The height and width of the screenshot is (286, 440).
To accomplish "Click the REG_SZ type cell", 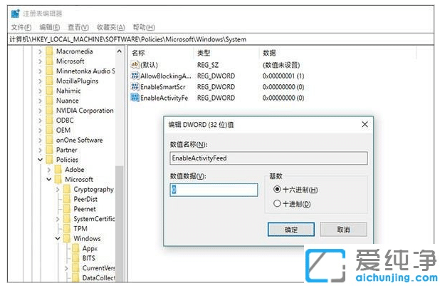I will tap(208, 65).
